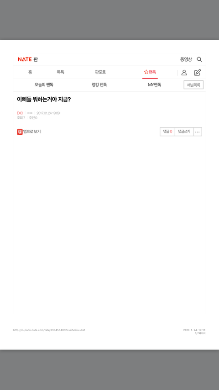Click the 채널목록 button
This screenshot has height=390, width=219.
pos(193,85)
